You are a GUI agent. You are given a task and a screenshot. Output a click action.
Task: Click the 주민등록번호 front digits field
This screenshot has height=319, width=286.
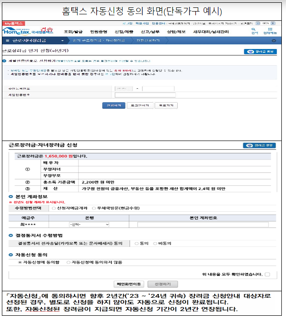point(124,88)
